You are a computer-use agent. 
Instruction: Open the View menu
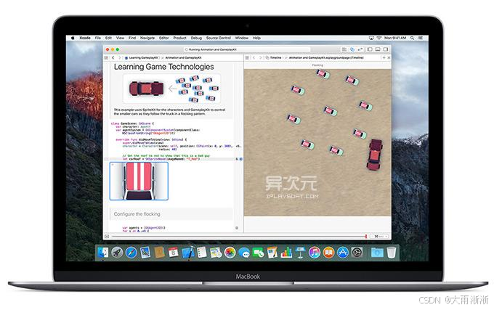pyautogui.click(x=120, y=38)
